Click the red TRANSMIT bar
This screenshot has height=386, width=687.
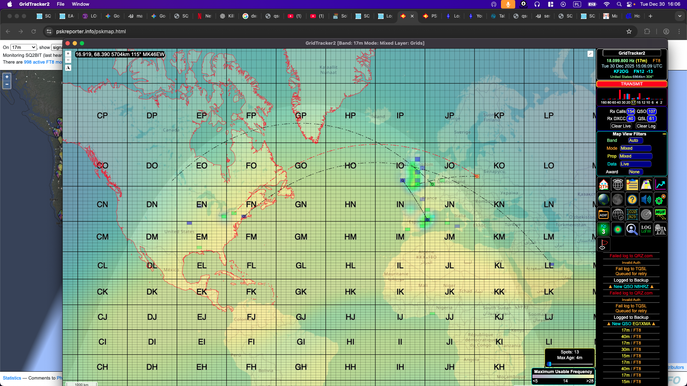(x=632, y=84)
